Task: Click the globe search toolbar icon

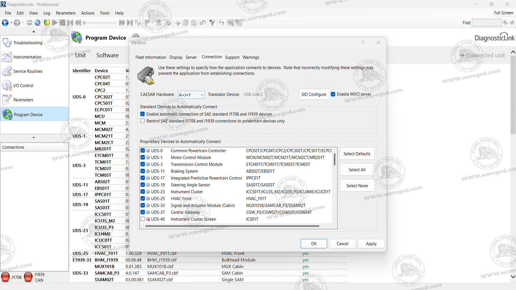Action: pos(37,23)
